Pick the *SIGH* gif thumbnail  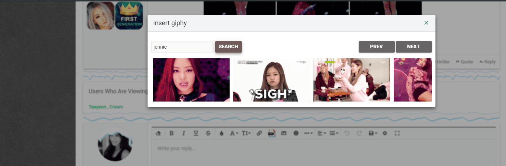click(x=271, y=80)
